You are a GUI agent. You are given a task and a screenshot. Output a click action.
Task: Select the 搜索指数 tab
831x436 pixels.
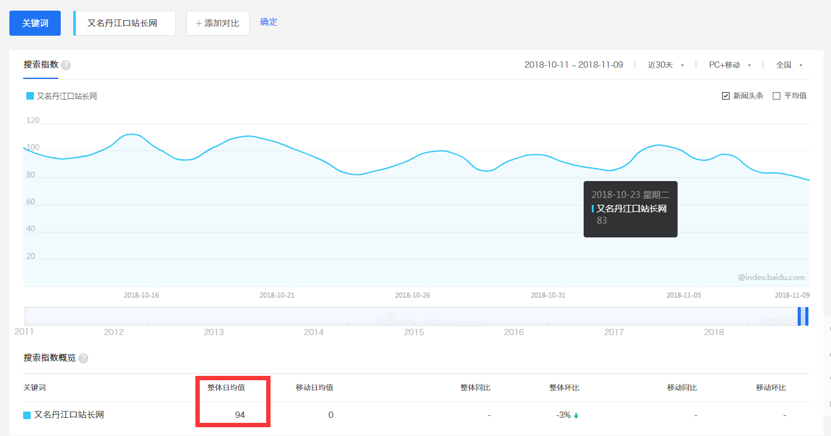(x=41, y=65)
